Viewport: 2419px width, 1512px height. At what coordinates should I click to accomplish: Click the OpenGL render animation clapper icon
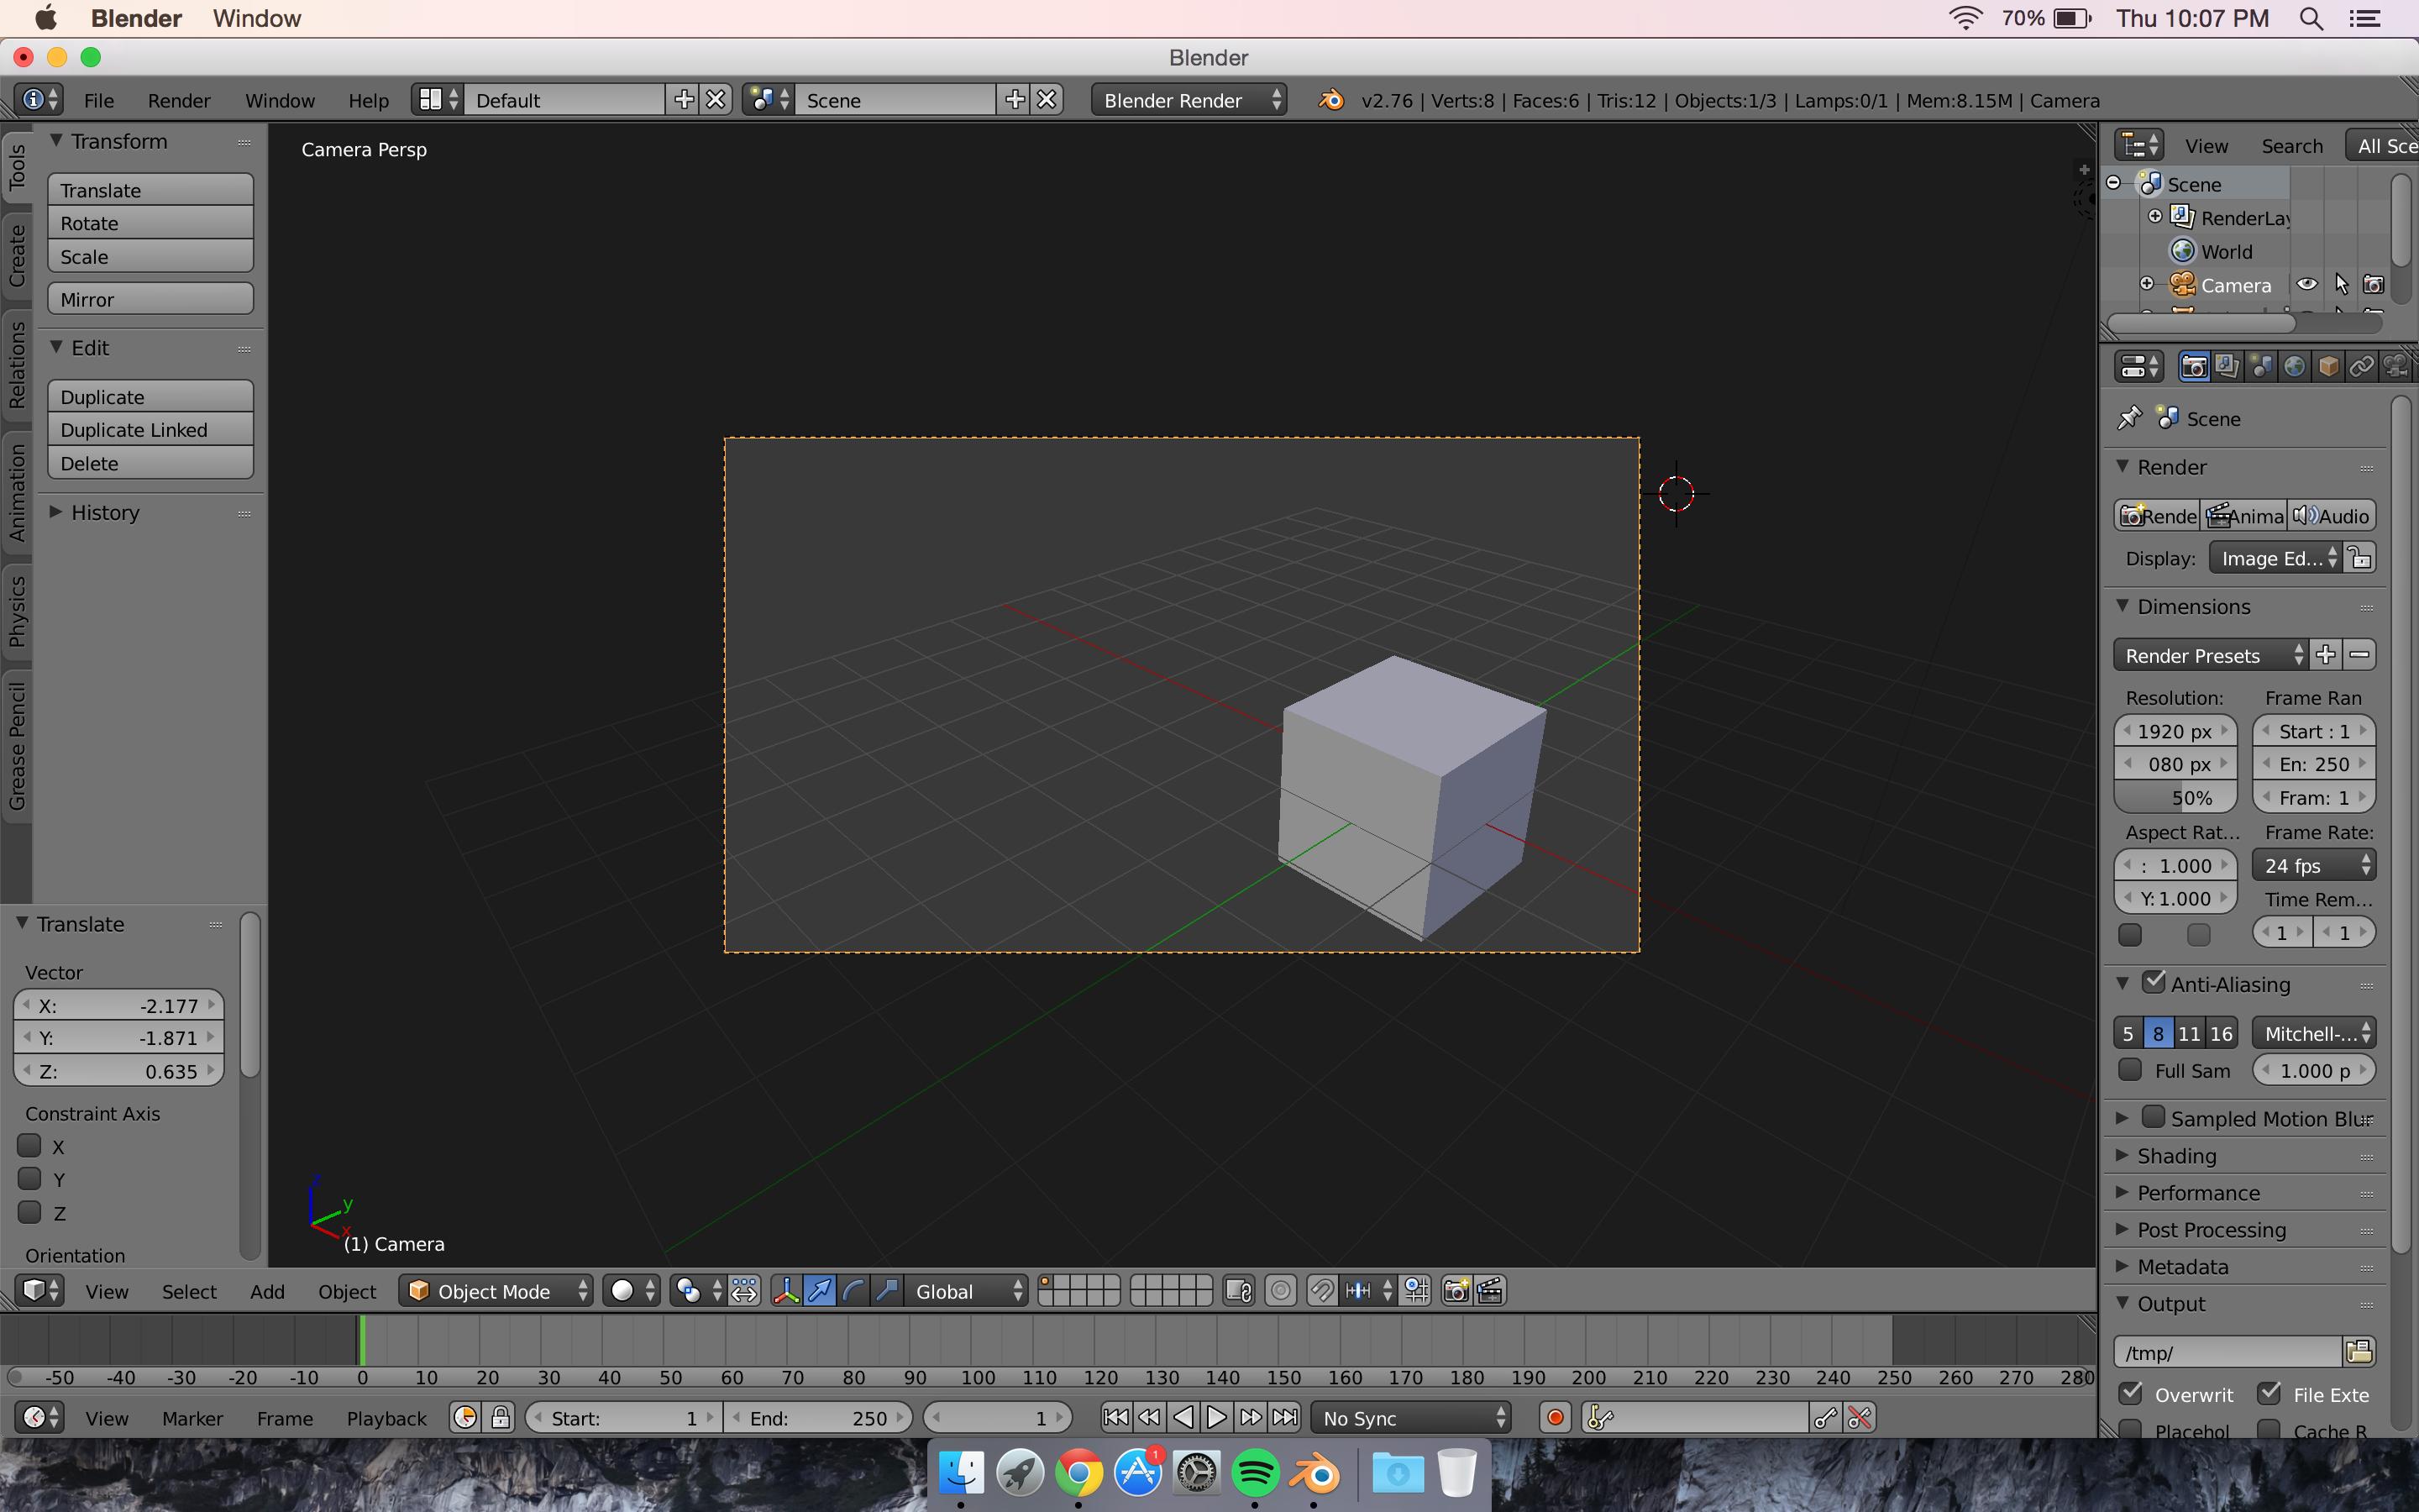1489,1291
